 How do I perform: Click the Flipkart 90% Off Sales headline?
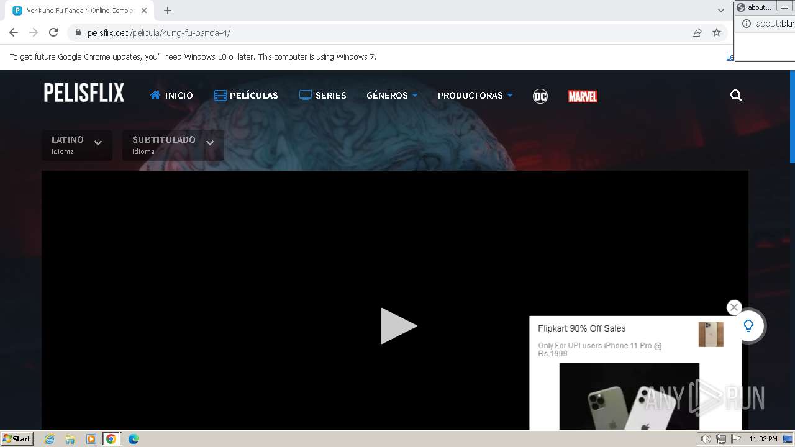click(582, 328)
